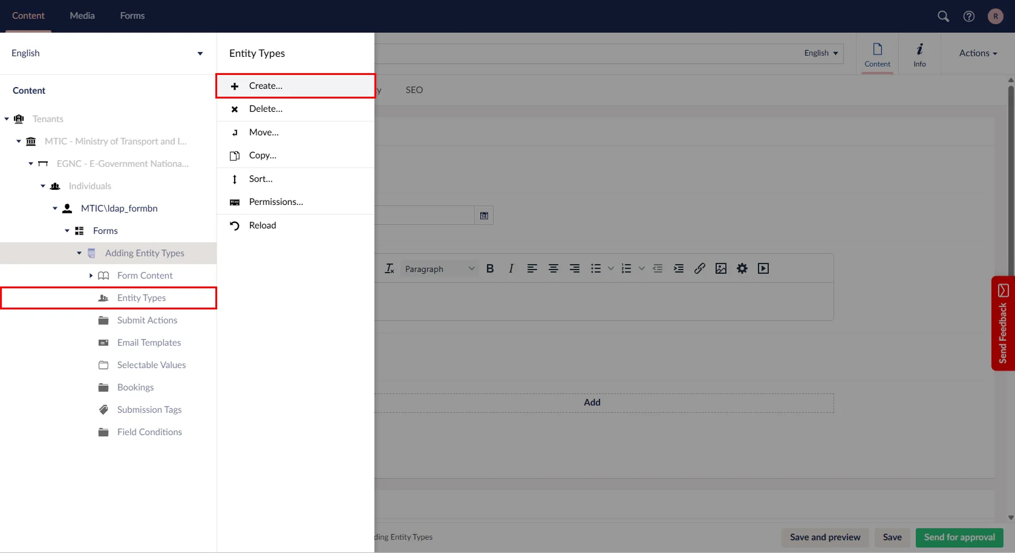Click the search magnifier icon

click(x=943, y=16)
